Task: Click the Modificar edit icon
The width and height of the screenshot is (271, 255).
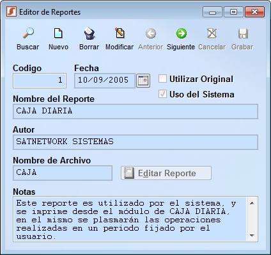Action: pyautogui.click(x=120, y=33)
